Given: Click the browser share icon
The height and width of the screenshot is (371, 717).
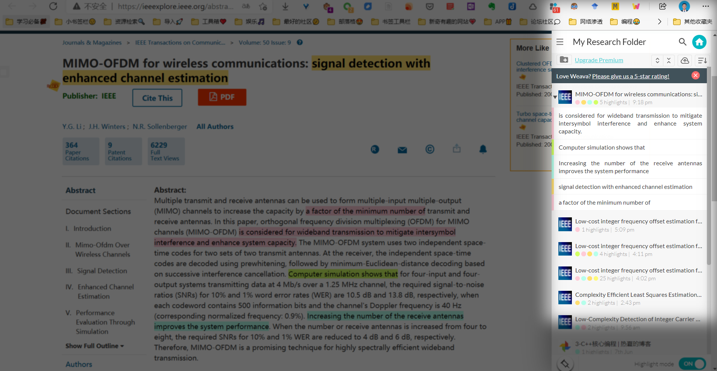Looking at the screenshot, I should [x=663, y=6].
